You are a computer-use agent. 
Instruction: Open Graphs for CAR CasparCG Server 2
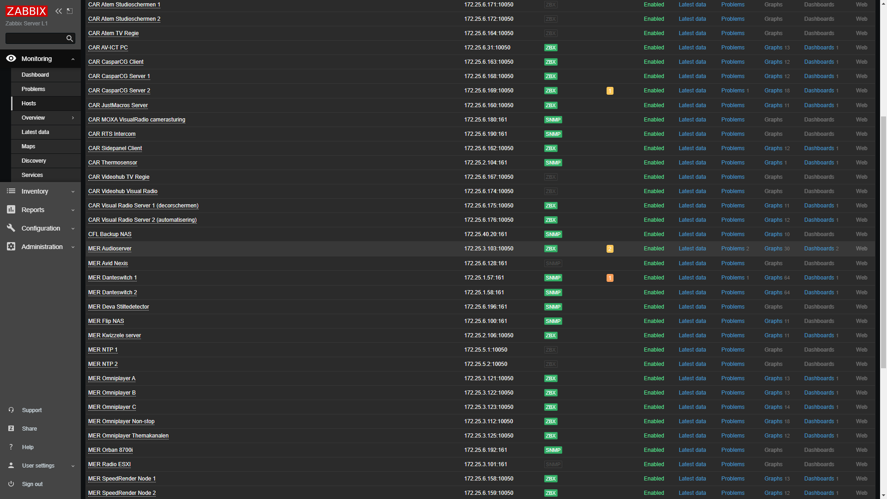[x=773, y=91]
